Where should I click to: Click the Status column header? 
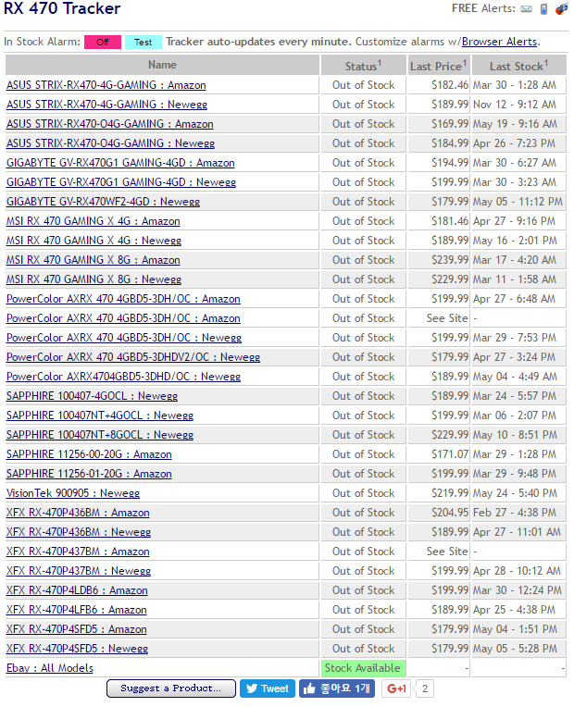[363, 65]
